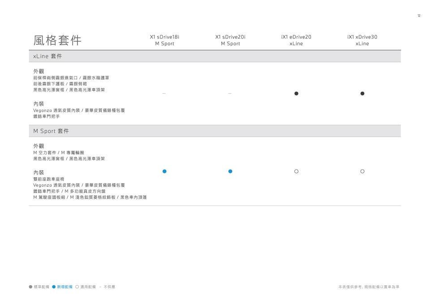Click the hollow circle under iX1 eDrive20
Viewport: 430px width, 304px height.
coord(297,171)
